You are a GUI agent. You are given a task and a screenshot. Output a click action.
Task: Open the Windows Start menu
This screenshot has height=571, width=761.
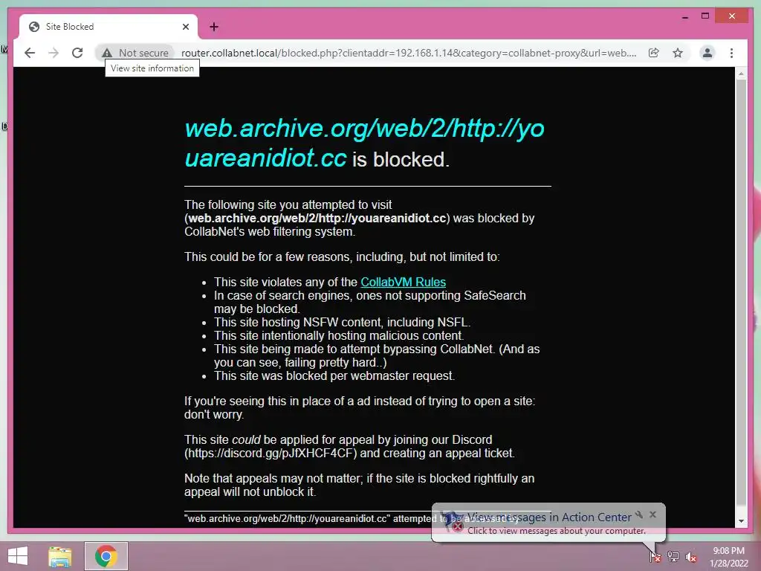click(x=18, y=556)
